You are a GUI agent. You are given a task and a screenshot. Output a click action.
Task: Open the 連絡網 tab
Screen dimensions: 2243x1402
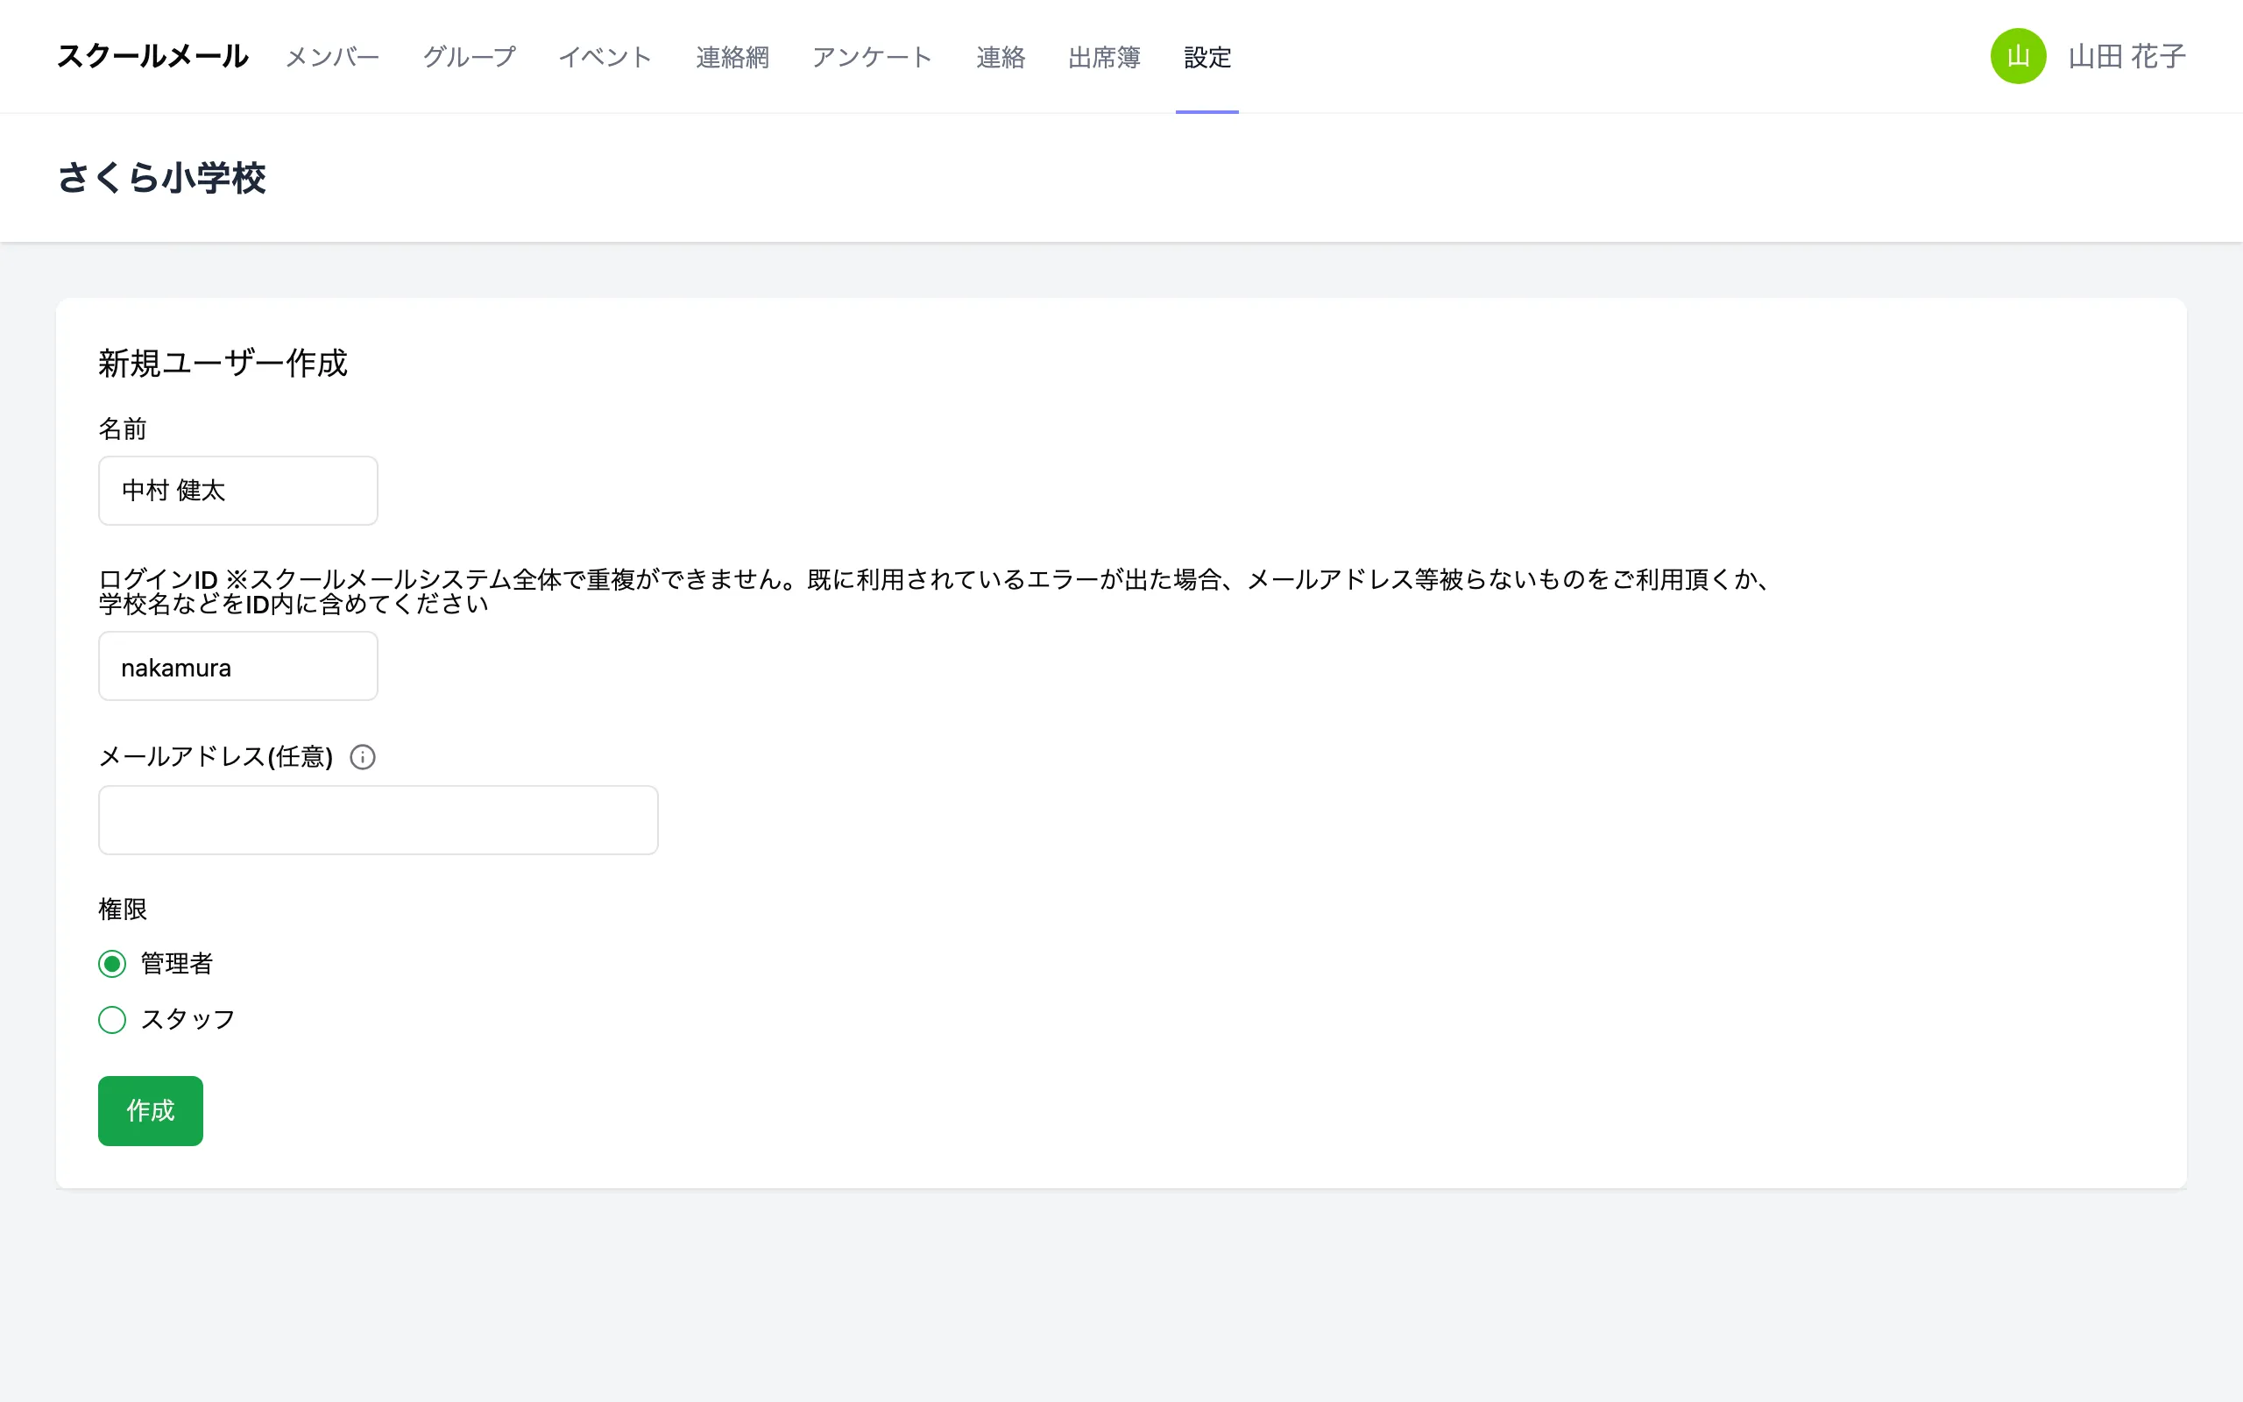click(732, 58)
